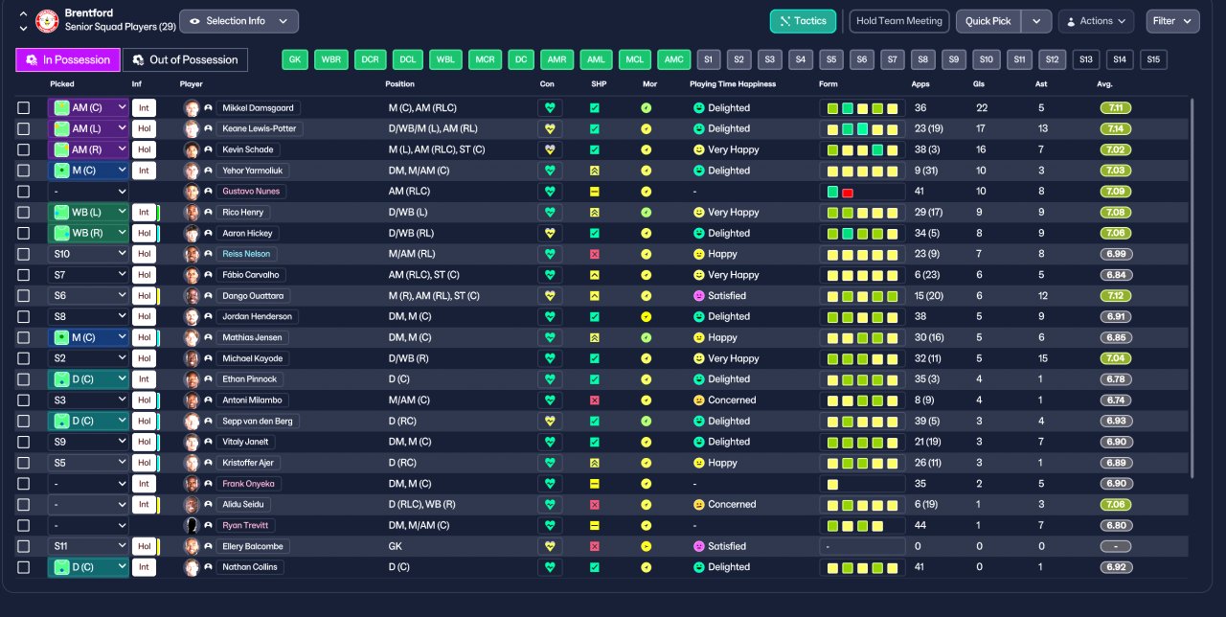Tick the checkbox for Nathan Collins
Image resolution: width=1226 pixels, height=617 pixels.
(24, 567)
